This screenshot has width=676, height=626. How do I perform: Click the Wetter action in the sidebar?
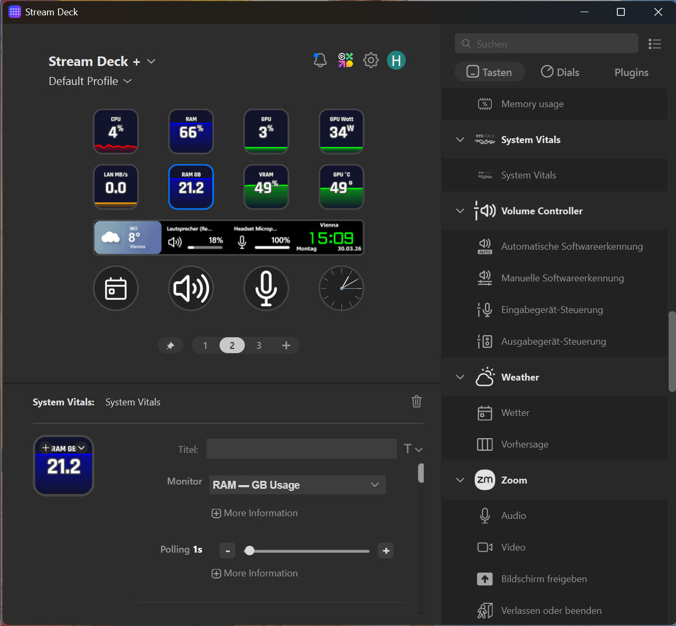point(515,412)
